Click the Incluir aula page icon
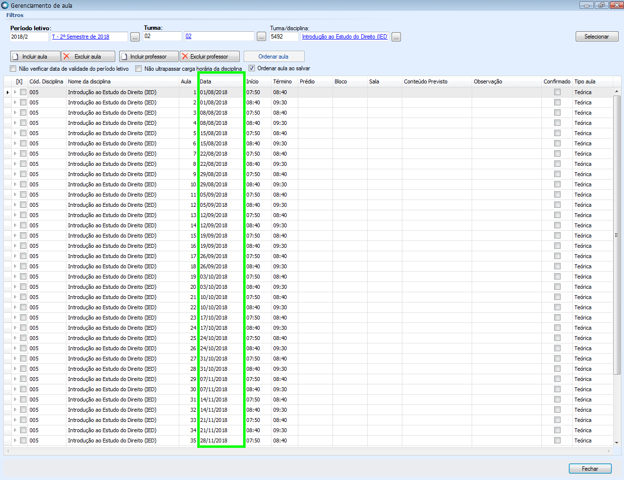 pos(15,57)
